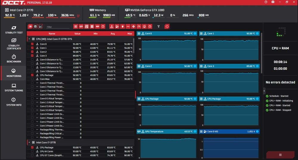Take screenshot with camera icon
Viewport: 298px width, 160px height.
pos(273,2)
